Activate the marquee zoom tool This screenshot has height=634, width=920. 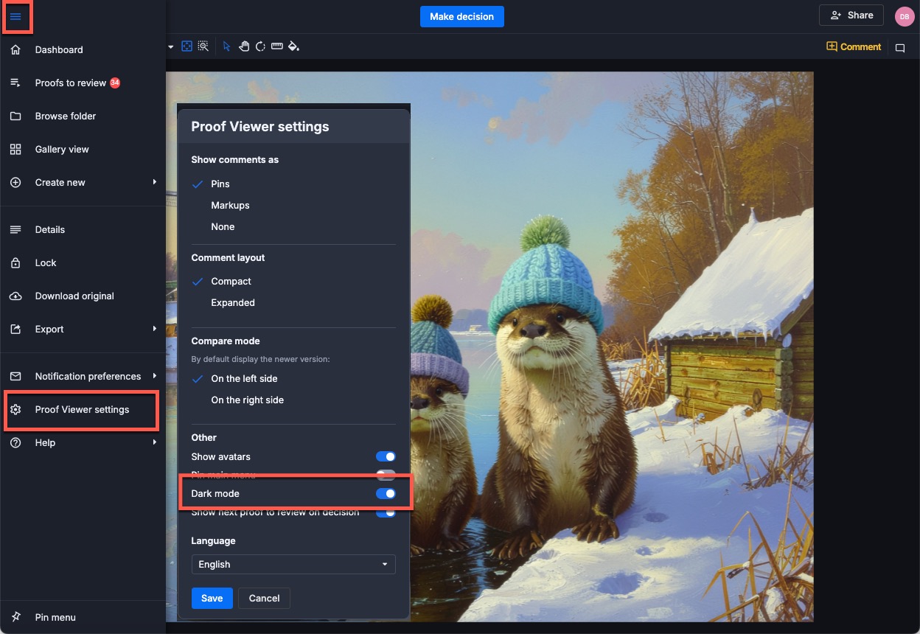coord(203,46)
